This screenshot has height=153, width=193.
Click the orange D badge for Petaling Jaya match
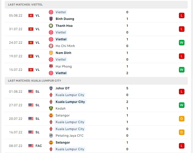(181, 132)
